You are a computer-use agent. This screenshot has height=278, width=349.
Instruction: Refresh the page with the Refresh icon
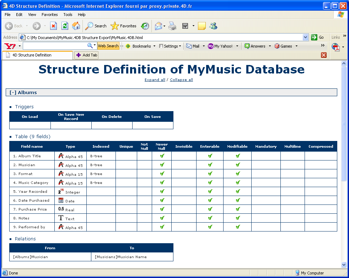[x=65, y=26]
